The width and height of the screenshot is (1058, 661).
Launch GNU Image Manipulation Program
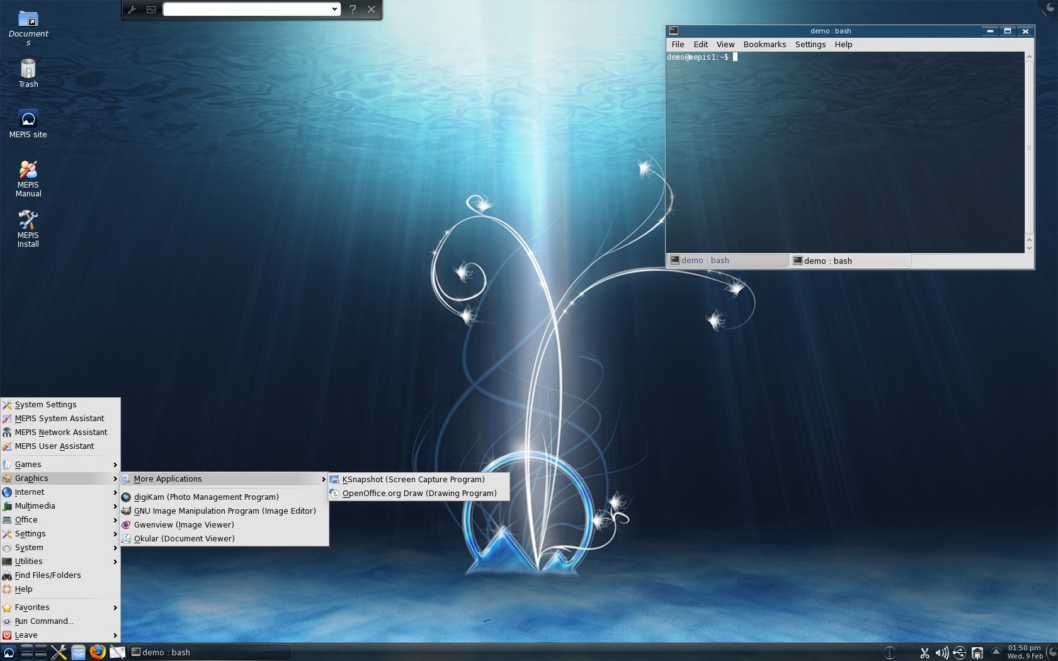coord(224,511)
